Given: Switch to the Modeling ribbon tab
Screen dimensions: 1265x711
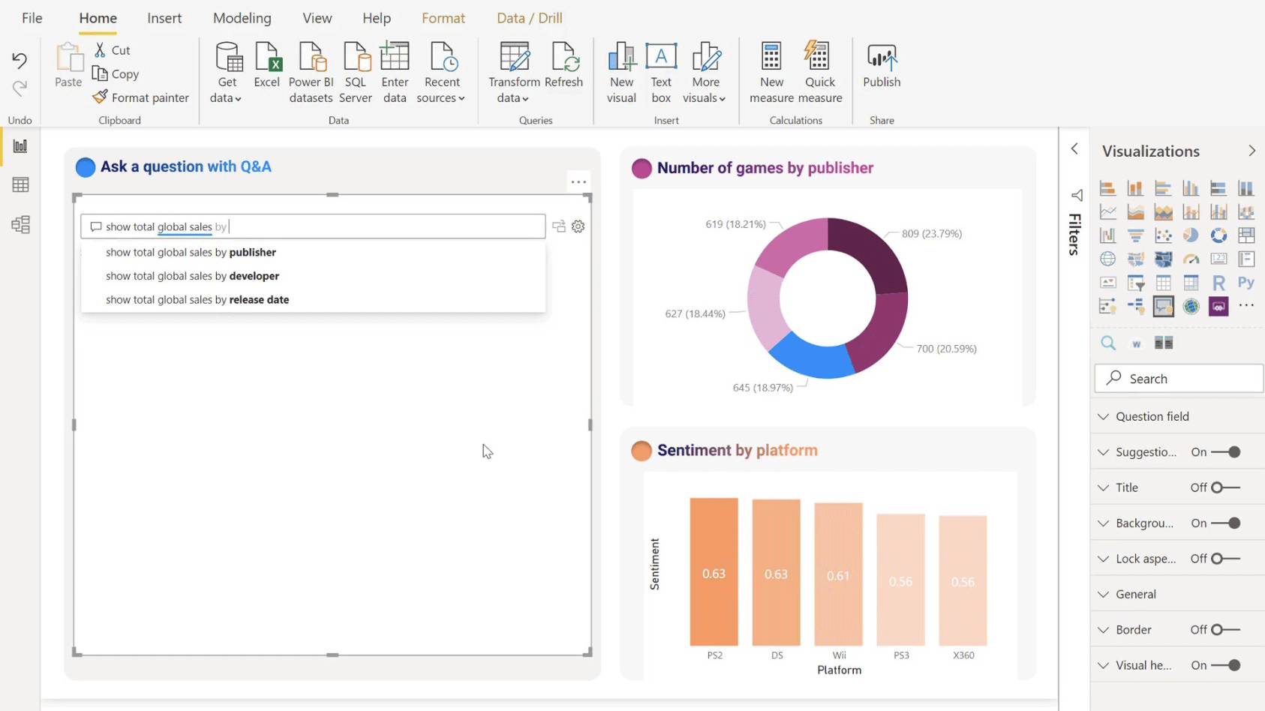Looking at the screenshot, I should [x=242, y=17].
